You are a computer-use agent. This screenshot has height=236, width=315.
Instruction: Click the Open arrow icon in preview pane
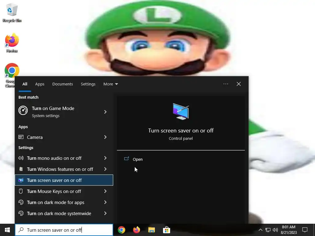click(x=126, y=159)
